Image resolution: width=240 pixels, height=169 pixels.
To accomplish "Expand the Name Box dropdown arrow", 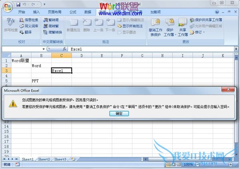I will tap(44, 49).
